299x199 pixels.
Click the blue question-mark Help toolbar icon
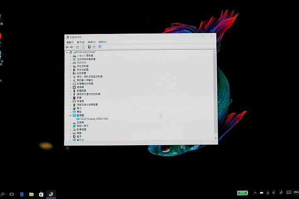(x=89, y=47)
